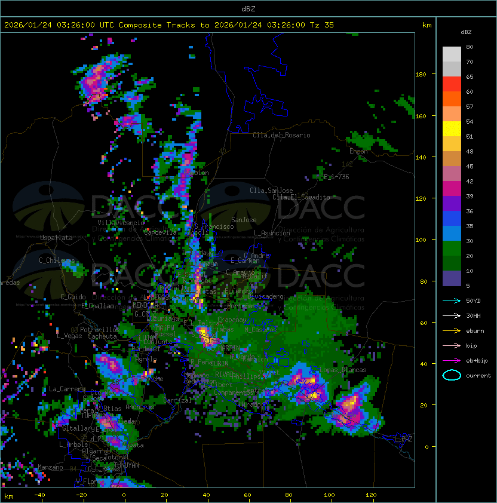Click the 'current' legend label
Screen dimensions: 497x503
pos(478,375)
